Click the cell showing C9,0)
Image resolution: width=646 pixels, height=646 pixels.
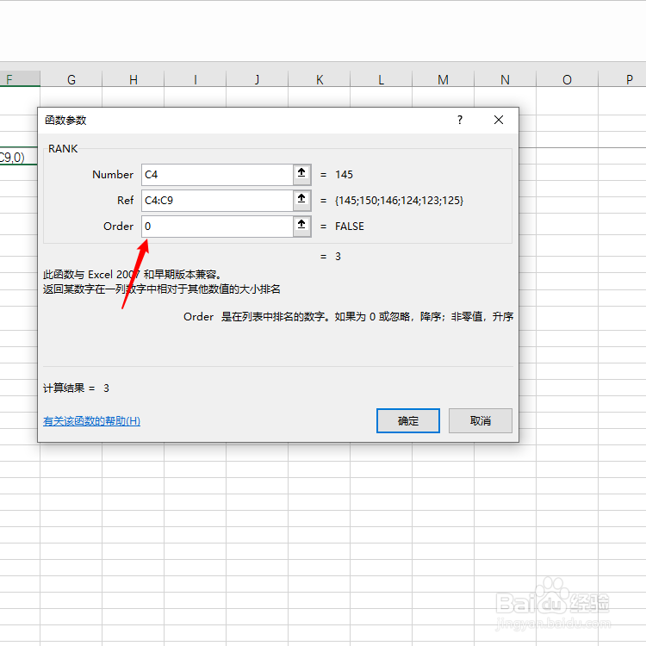pyautogui.click(x=19, y=157)
